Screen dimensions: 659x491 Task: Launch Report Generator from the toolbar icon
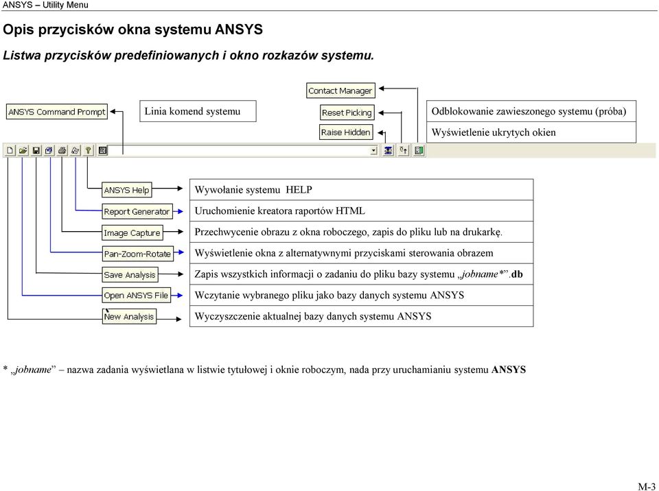tap(76, 150)
